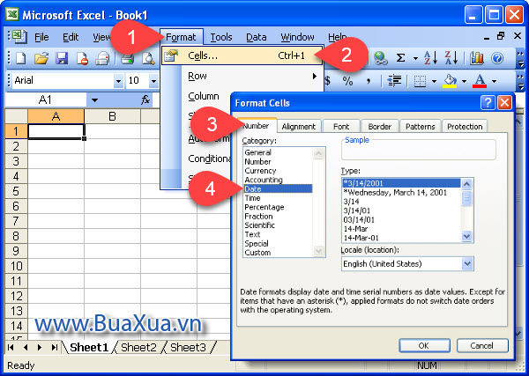
Task: Click the fx Insert Function icon
Action: 145,100
